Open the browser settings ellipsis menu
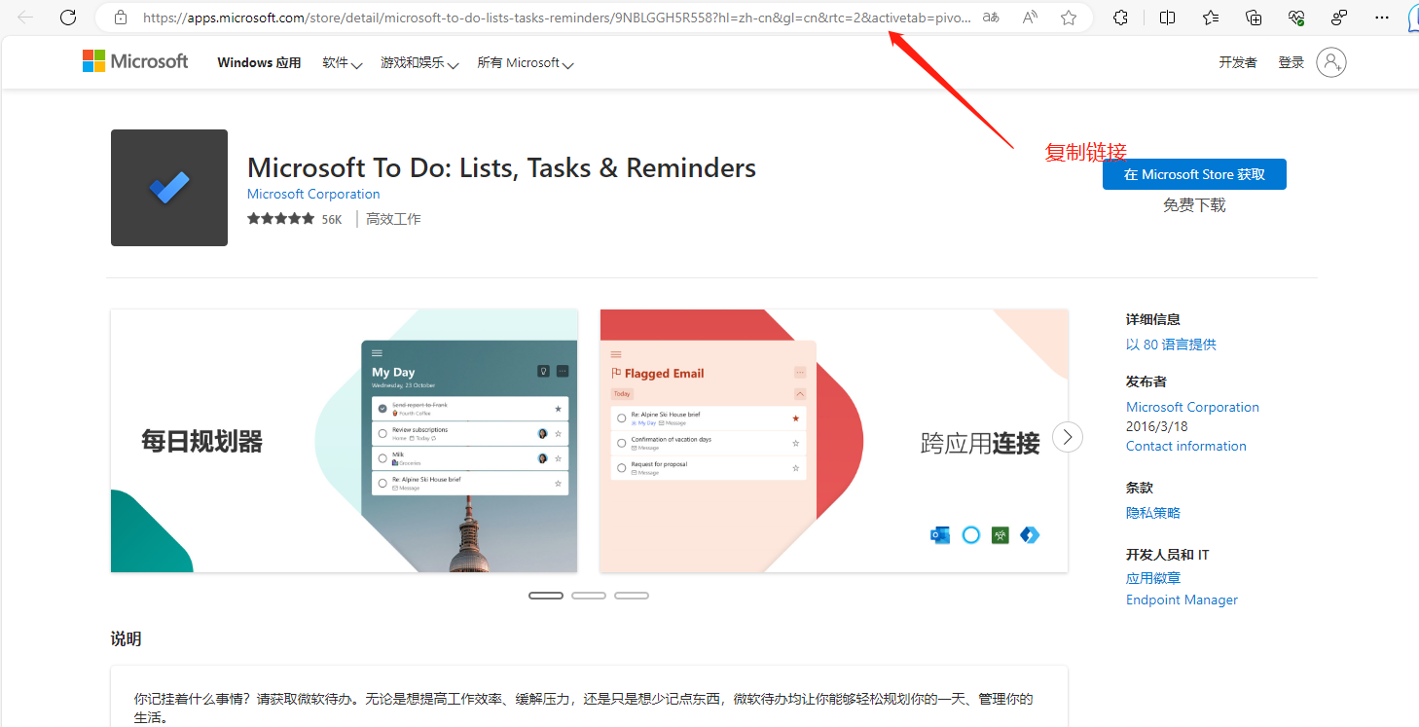Screen dimensions: 1419x727 pyautogui.click(x=1382, y=18)
